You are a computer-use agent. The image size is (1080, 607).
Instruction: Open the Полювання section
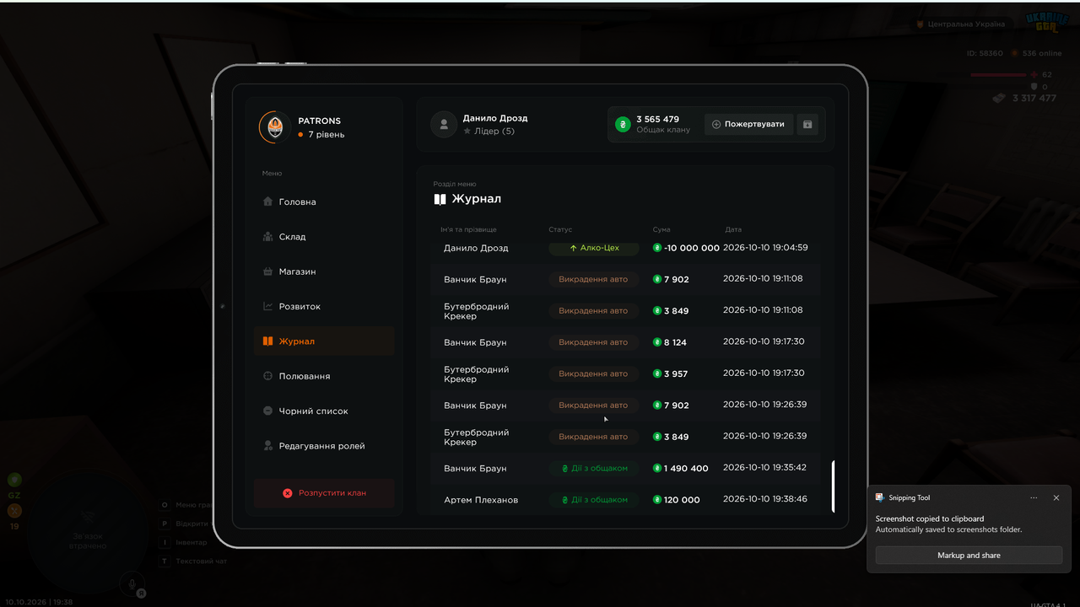pos(324,376)
